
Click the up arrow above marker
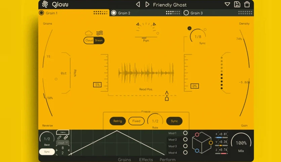[167, 93]
